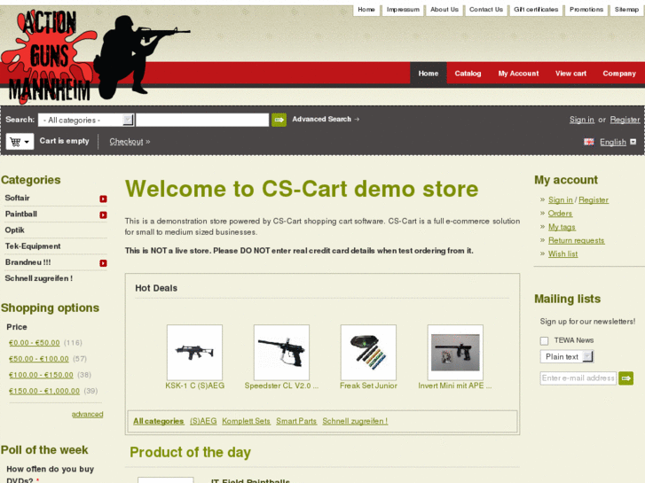Open the Paintball category
This screenshot has height=483, width=645.
(x=21, y=214)
